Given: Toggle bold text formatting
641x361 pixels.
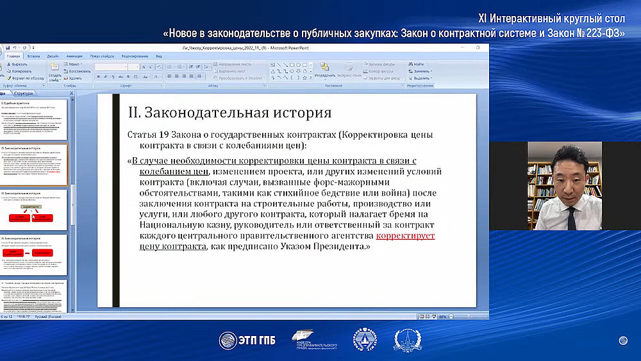Looking at the screenshot, I should [x=97, y=77].
